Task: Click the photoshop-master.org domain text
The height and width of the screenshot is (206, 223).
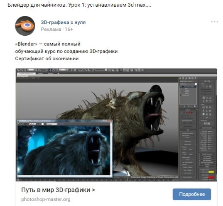Action: coord(46,199)
